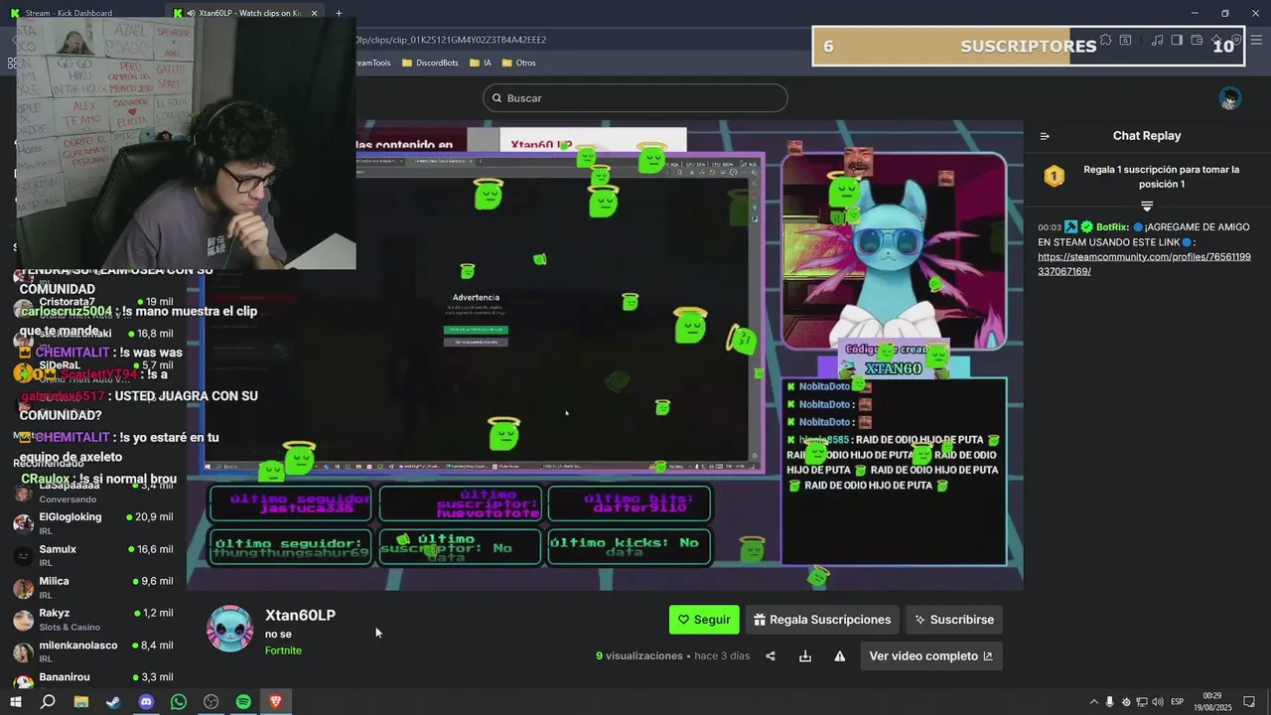Open a new browser tab
The width and height of the screenshot is (1271, 715).
(x=339, y=13)
